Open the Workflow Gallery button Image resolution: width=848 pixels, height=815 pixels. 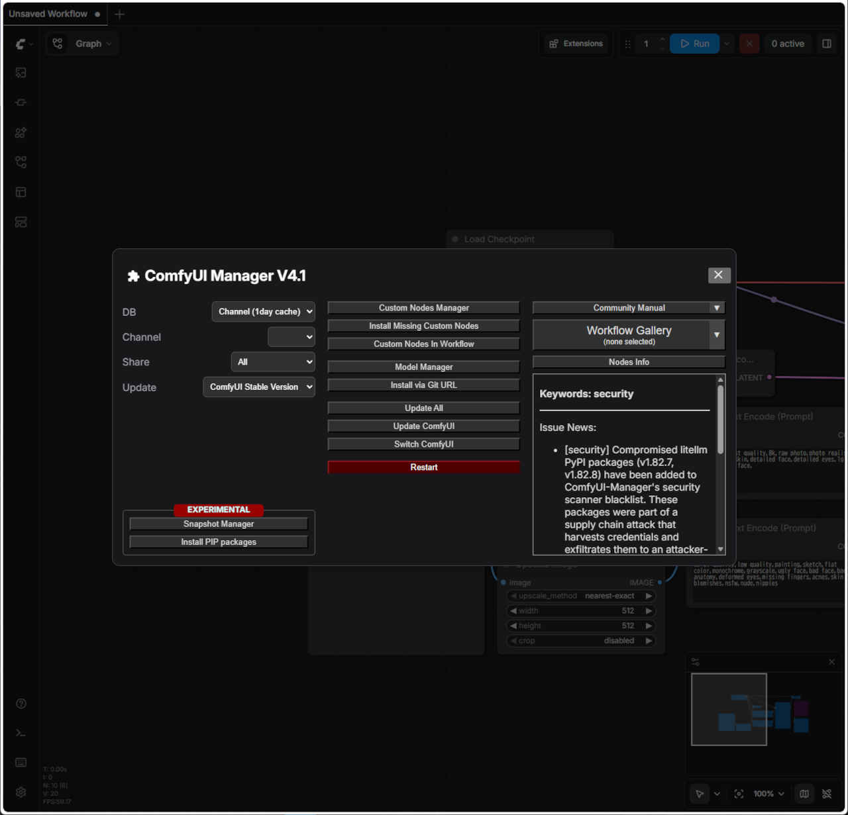[x=621, y=335]
